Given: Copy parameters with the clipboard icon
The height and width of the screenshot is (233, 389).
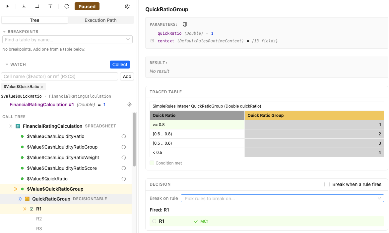Looking at the screenshot, I should (185, 24).
